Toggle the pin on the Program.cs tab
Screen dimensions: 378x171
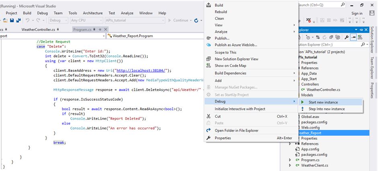100,29
